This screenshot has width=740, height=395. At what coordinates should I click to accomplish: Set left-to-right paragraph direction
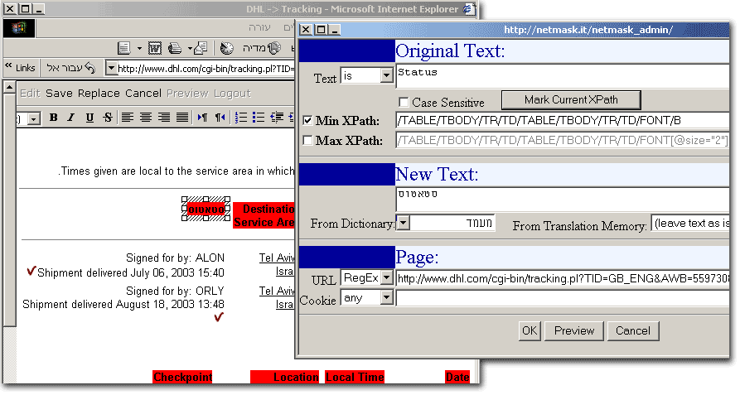[202, 118]
